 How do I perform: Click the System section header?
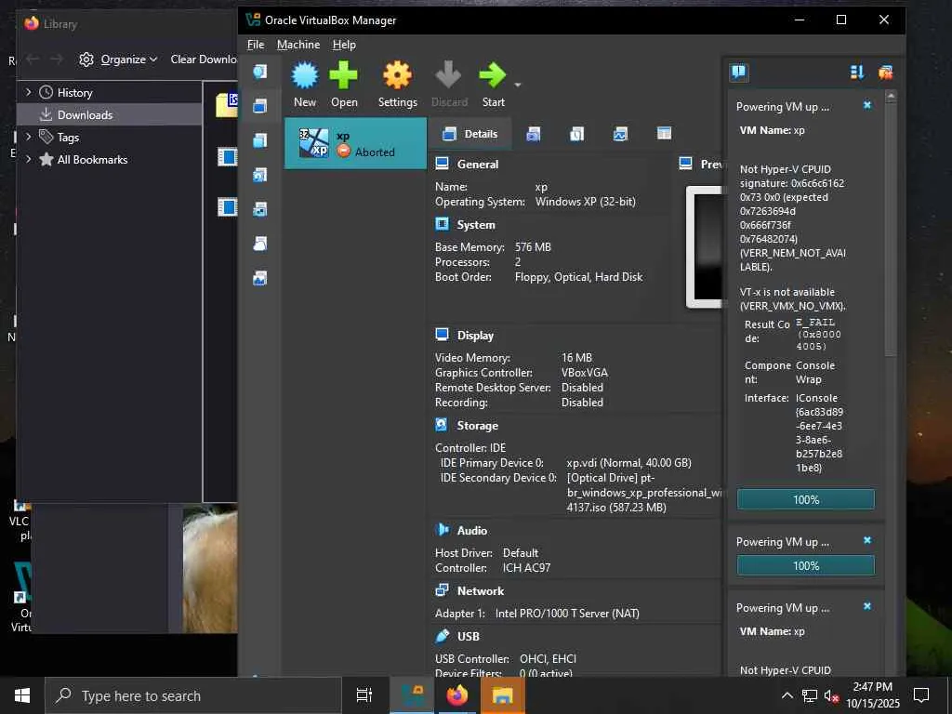pyautogui.click(x=476, y=225)
